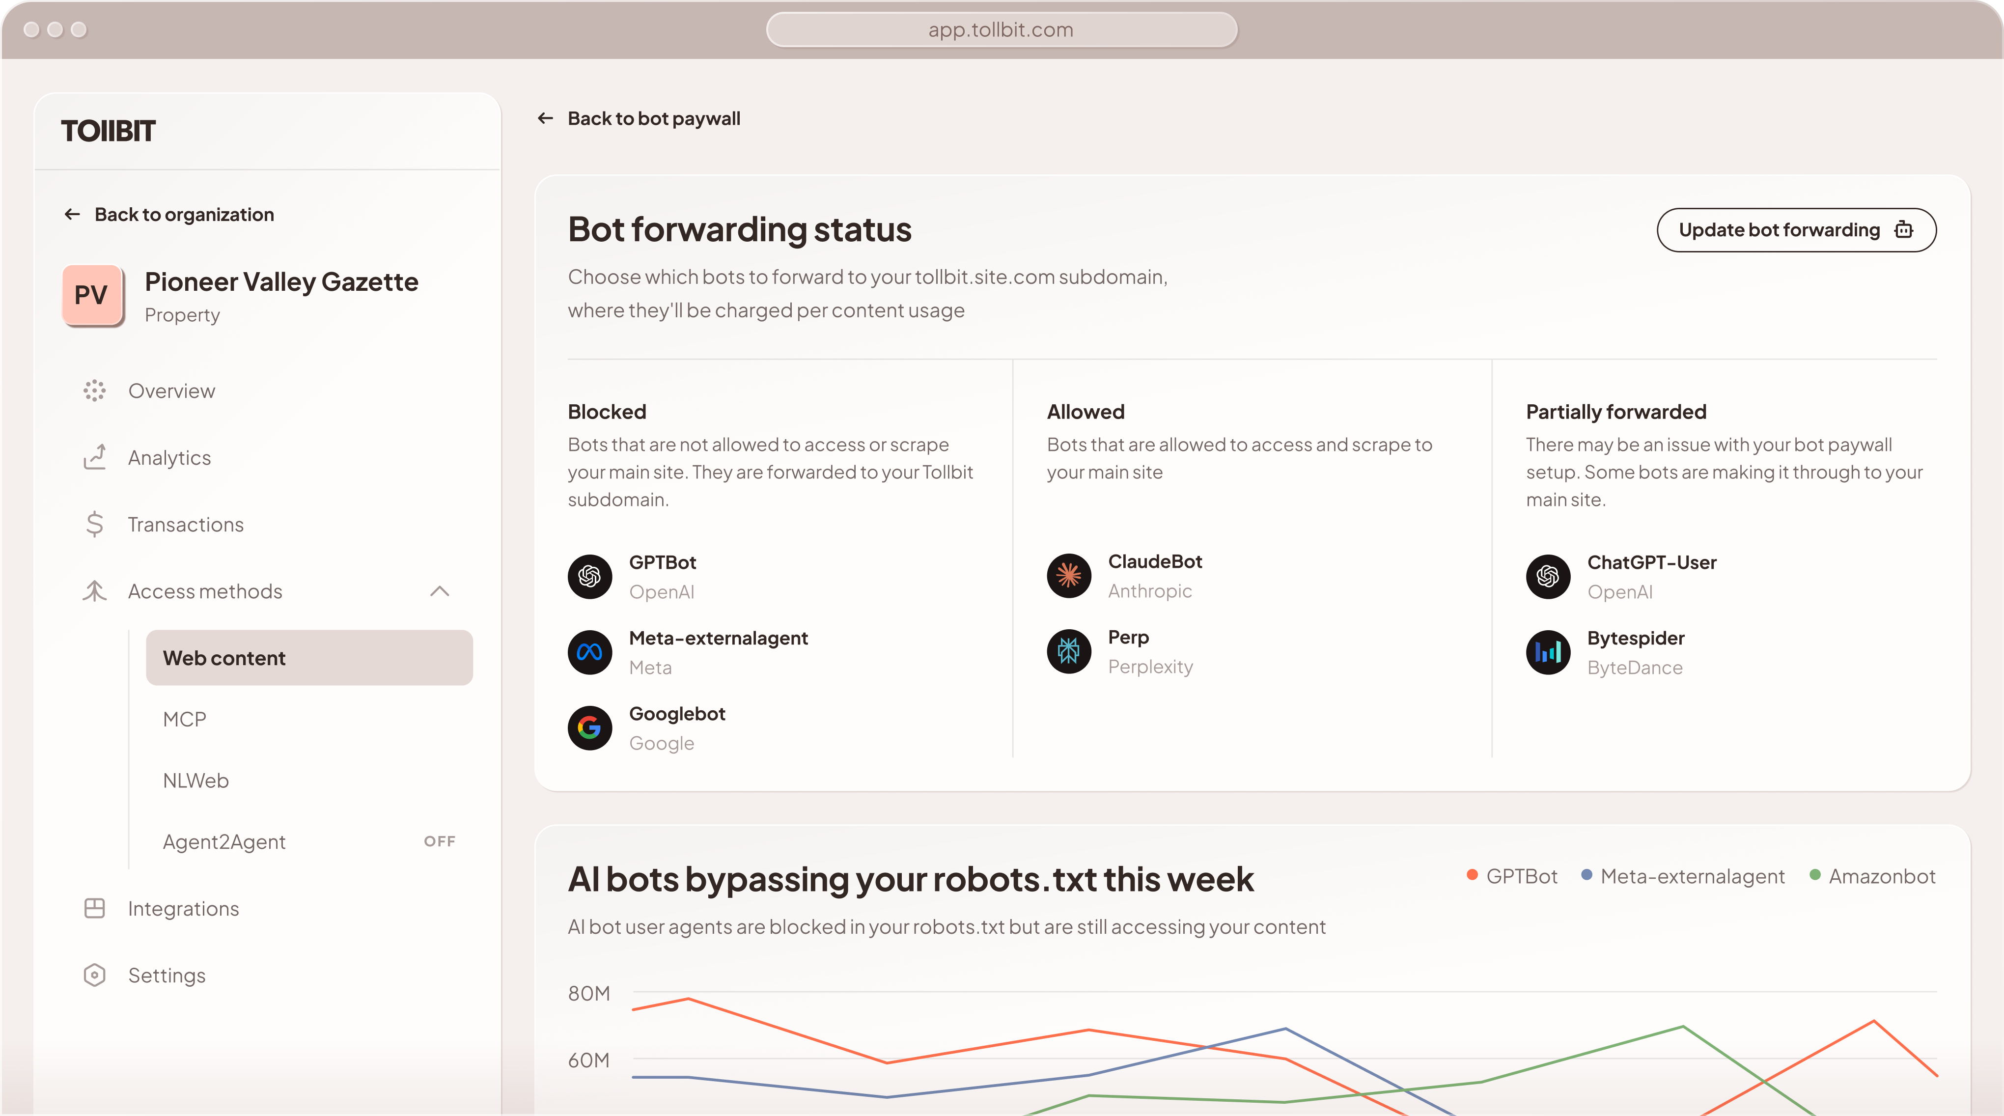The image size is (2004, 1116).
Task: Switch to the Web content section
Action: click(x=224, y=658)
